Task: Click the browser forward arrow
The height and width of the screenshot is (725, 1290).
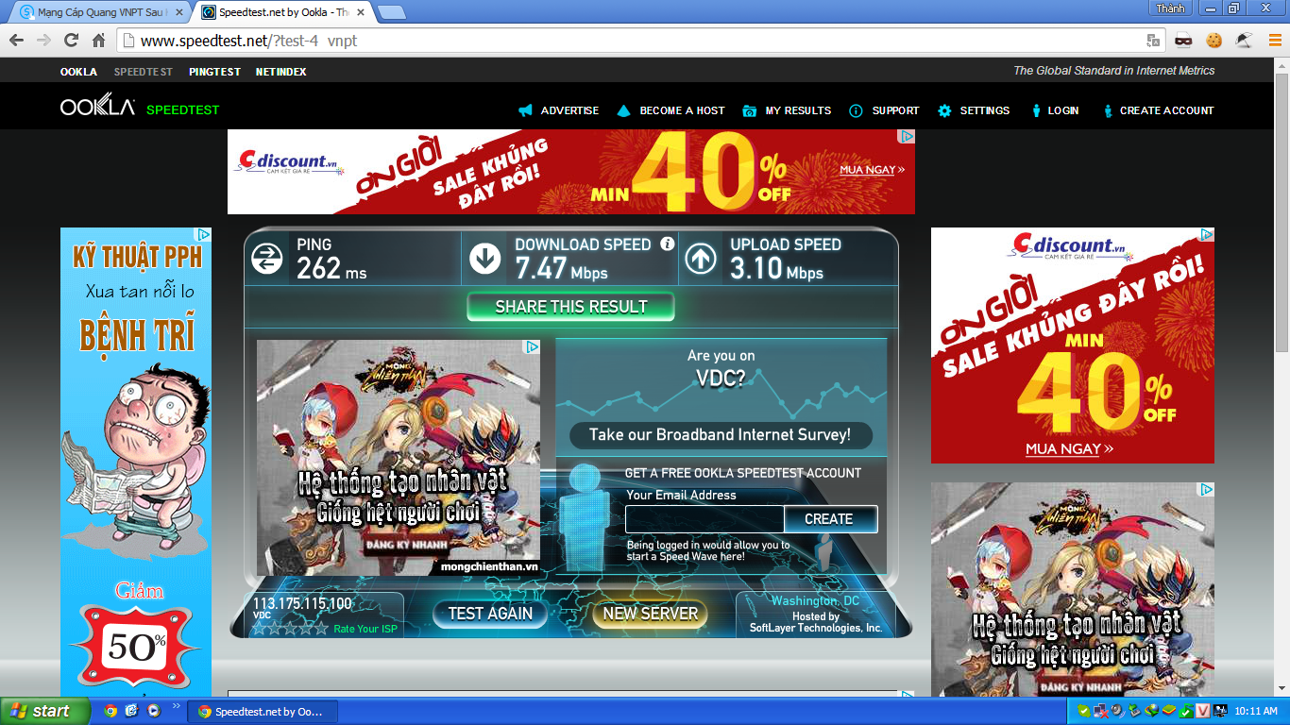Action: point(43,41)
